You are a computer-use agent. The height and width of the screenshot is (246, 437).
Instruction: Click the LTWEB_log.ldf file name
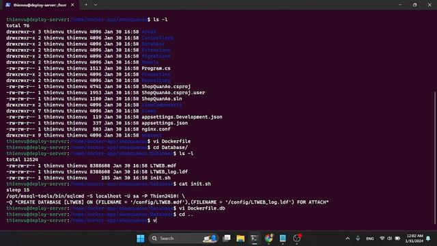tap(169, 172)
